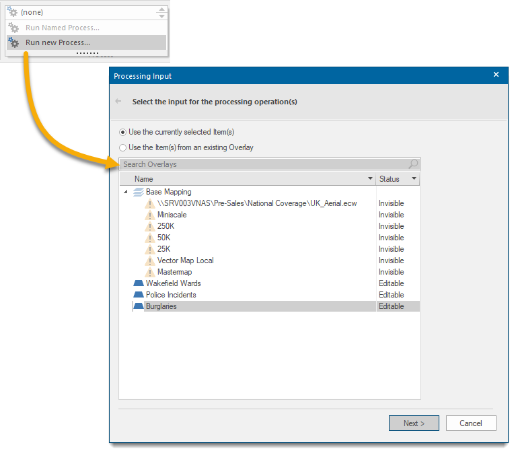
Task: Click the Police Incidents overlay icon
Action: [x=139, y=295]
